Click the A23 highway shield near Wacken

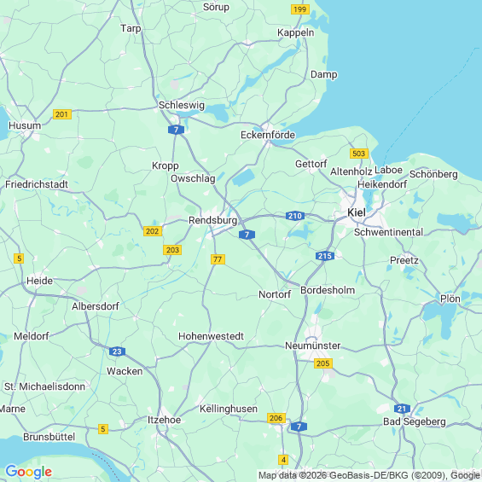pyautogui.click(x=117, y=351)
